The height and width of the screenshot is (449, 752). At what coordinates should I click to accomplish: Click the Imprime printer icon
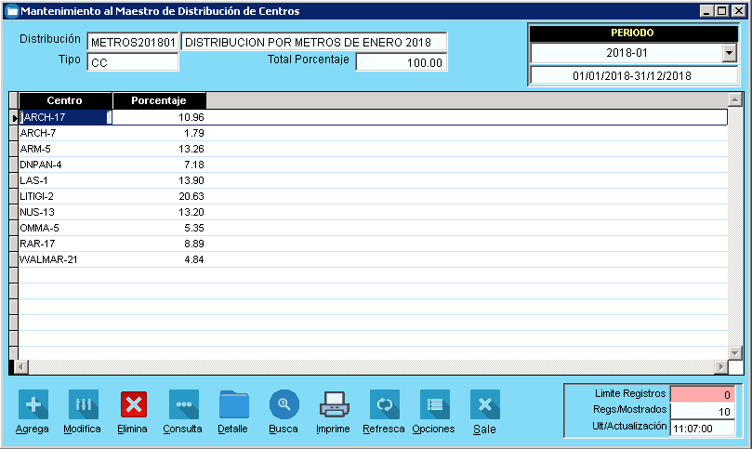[334, 404]
